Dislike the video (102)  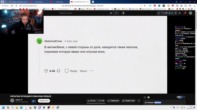tap(101, 101)
